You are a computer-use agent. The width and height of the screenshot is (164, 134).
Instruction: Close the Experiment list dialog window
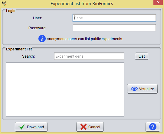158,2
